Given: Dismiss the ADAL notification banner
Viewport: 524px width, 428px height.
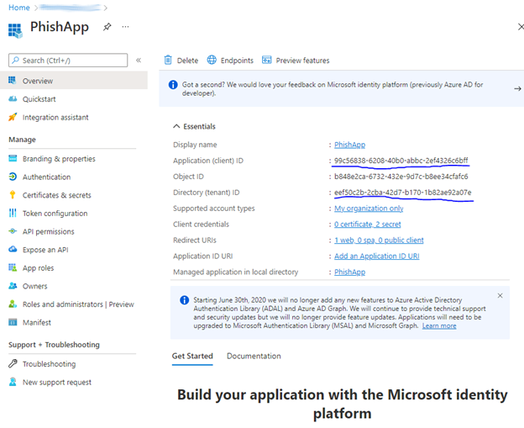Looking at the screenshot, I should tap(500, 296).
